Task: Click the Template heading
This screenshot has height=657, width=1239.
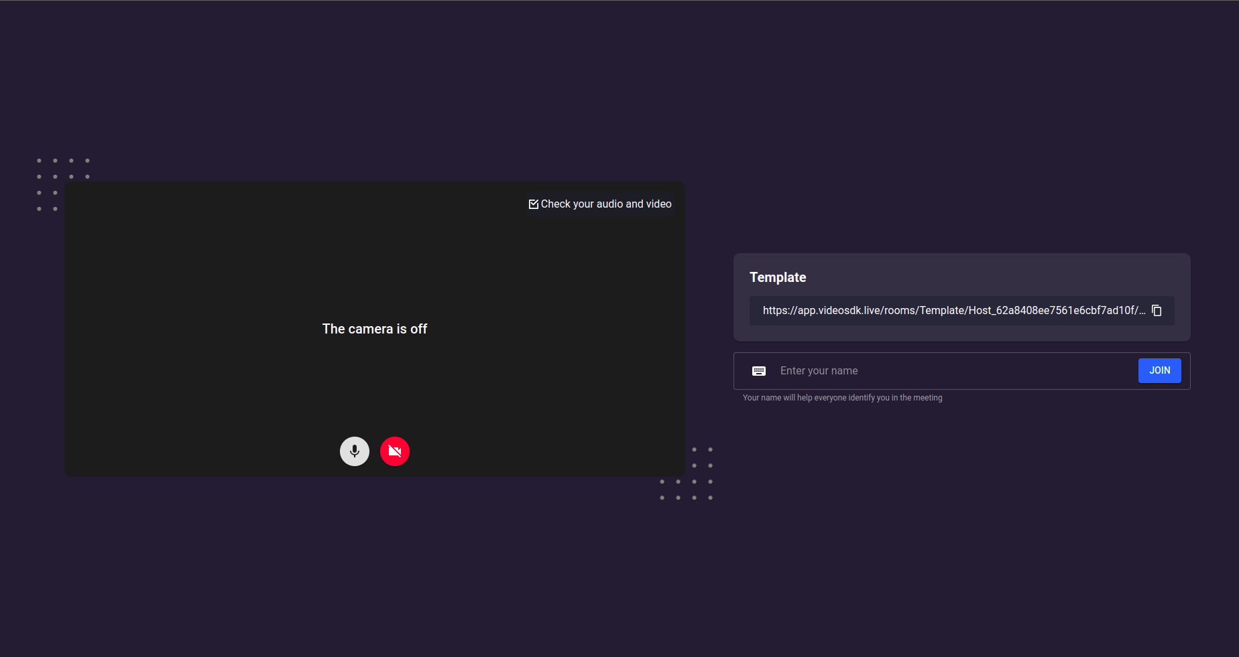Action: [x=778, y=277]
